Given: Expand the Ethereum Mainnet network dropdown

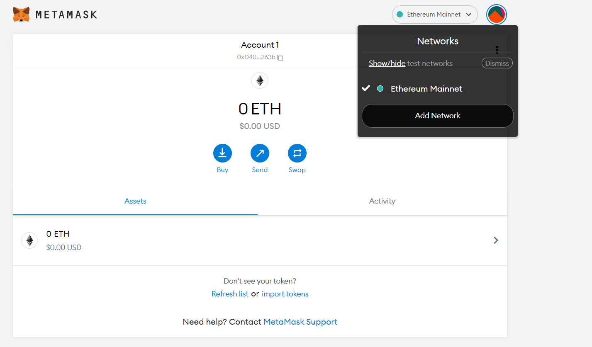Looking at the screenshot, I should click(x=434, y=15).
